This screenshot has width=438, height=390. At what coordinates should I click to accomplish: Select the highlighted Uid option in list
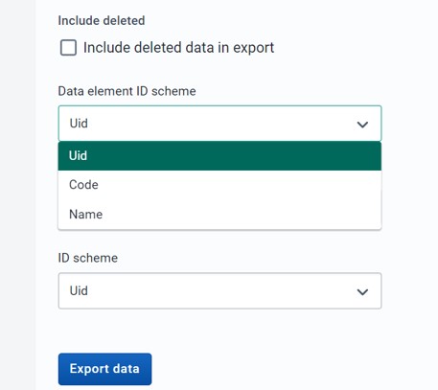pyautogui.click(x=219, y=155)
